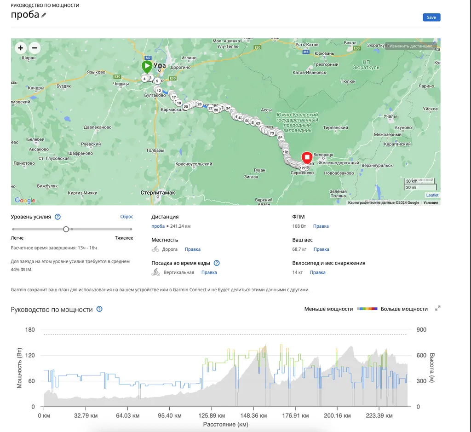This screenshot has height=432, width=471.
Task: Open help for Посадка во время езды
Action: 217,263
